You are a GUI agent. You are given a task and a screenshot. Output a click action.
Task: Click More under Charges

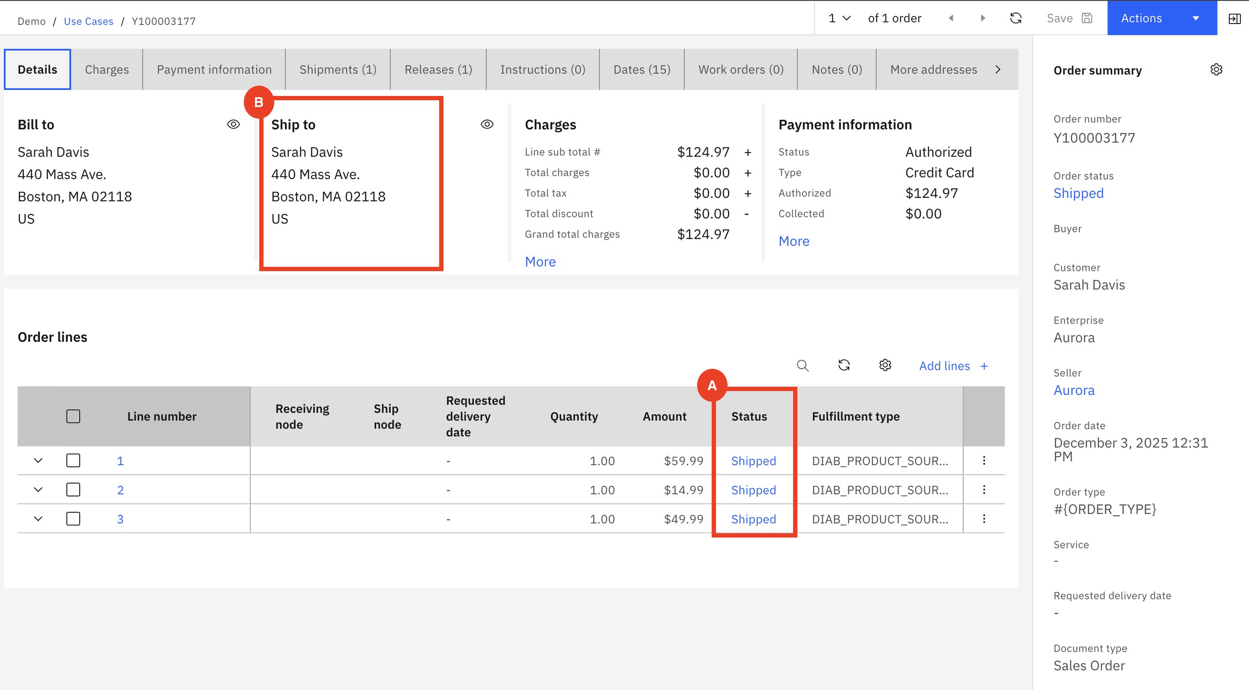[540, 262]
